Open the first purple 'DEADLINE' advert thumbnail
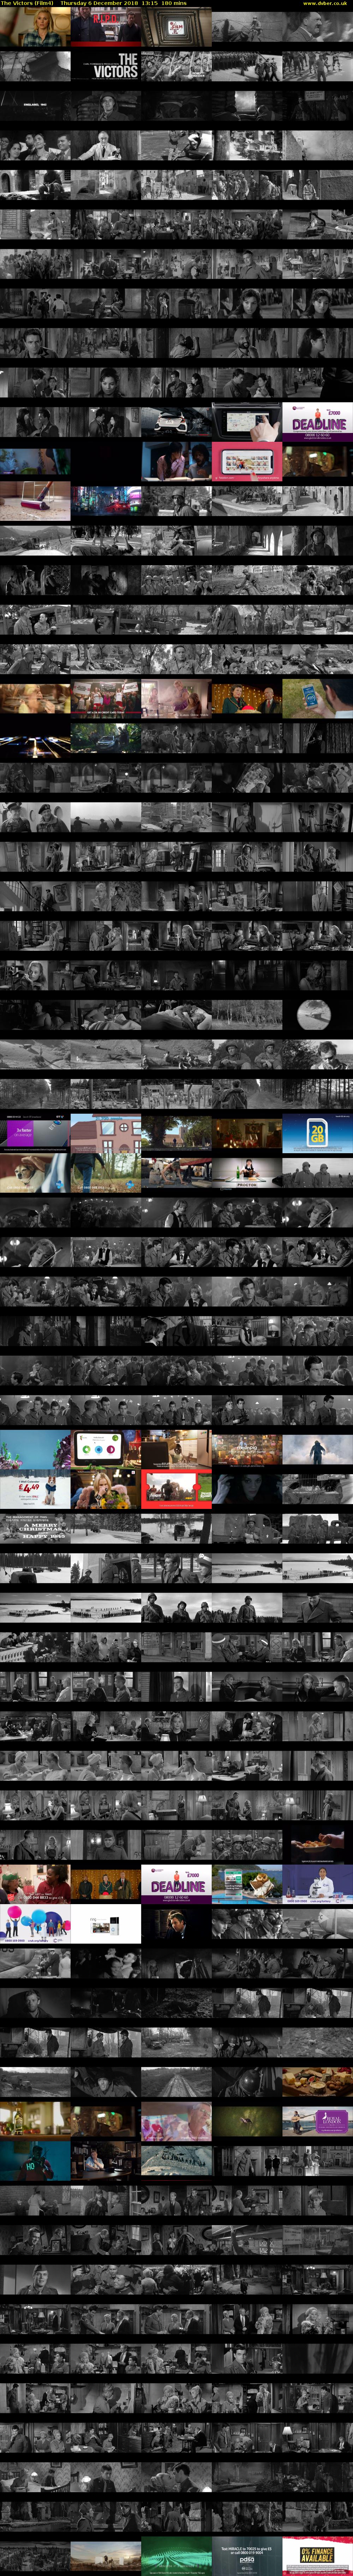The height and width of the screenshot is (2576, 353). tap(317, 422)
